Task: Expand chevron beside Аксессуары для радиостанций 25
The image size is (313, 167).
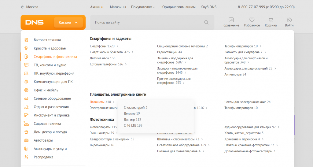Action: (275, 68)
